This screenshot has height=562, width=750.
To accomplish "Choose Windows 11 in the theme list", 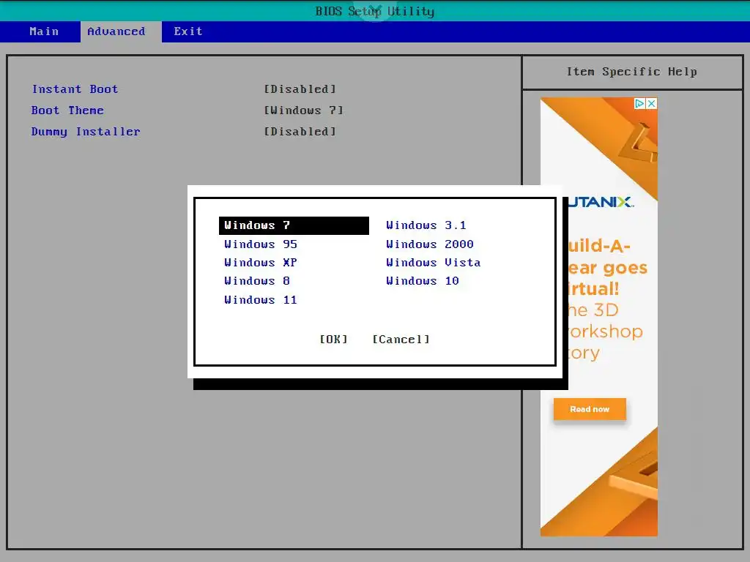I will click(261, 300).
